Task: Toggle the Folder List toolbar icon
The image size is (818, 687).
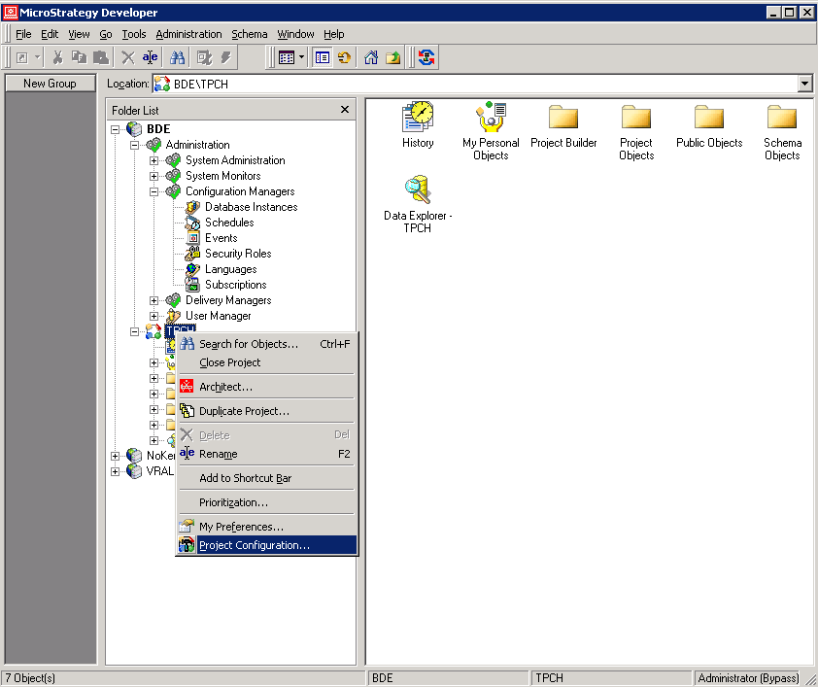Action: (323, 57)
